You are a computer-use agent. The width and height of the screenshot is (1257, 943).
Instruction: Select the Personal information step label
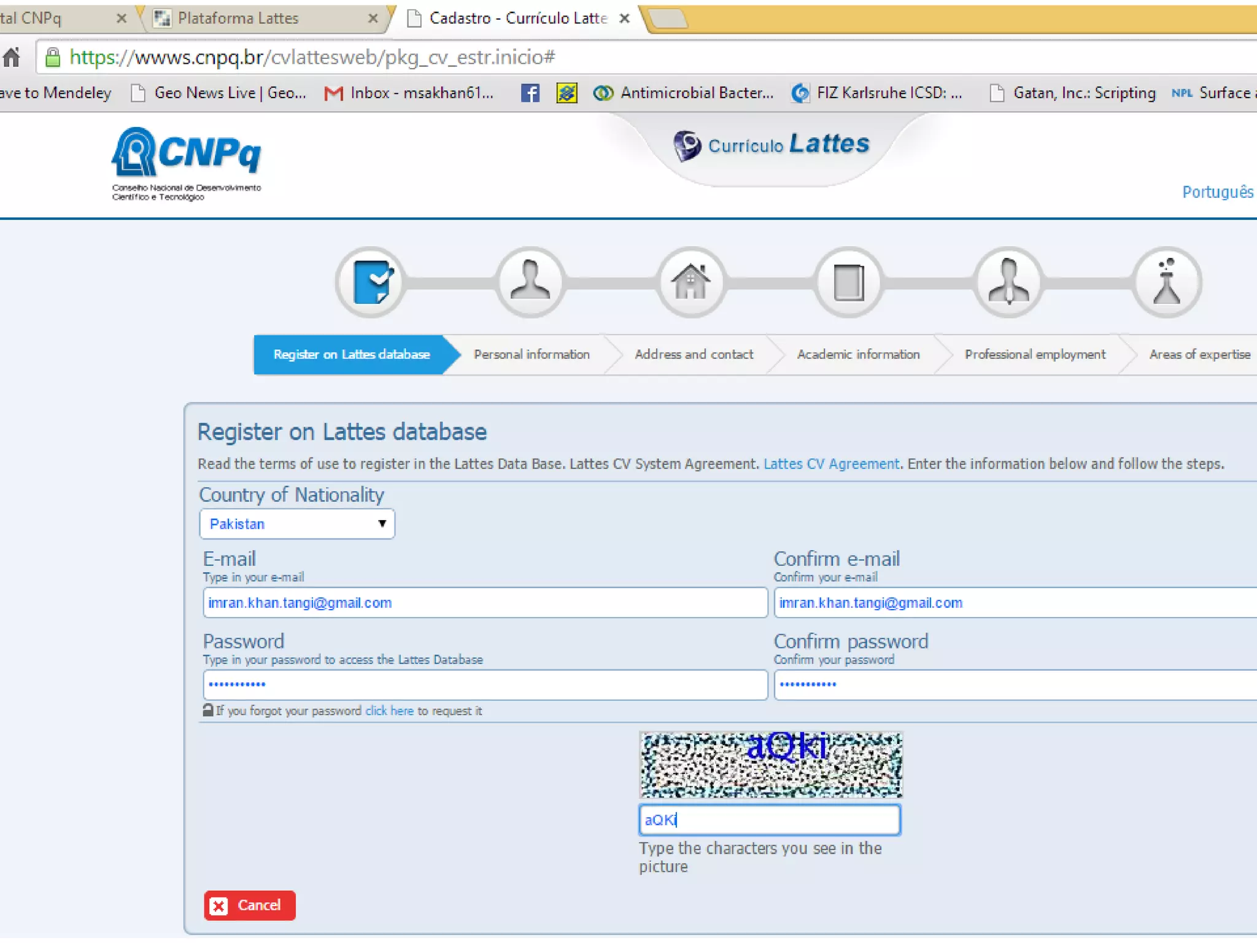click(532, 354)
